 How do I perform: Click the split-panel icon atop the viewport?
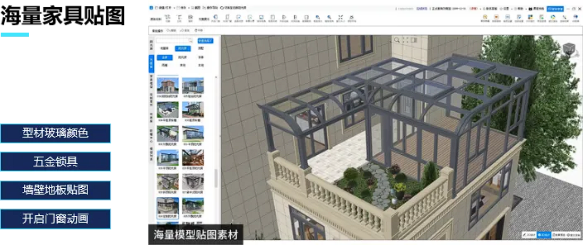(x=414, y=40)
